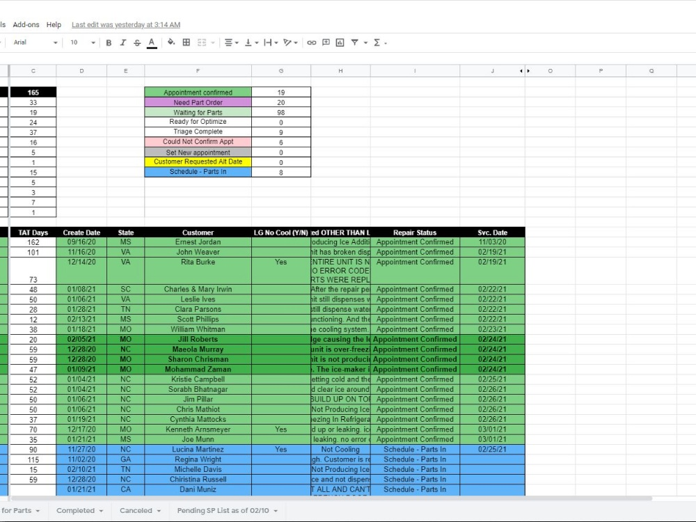Expand hidden columns left arrow near J
This screenshot has width=696, height=522.
[x=521, y=71]
